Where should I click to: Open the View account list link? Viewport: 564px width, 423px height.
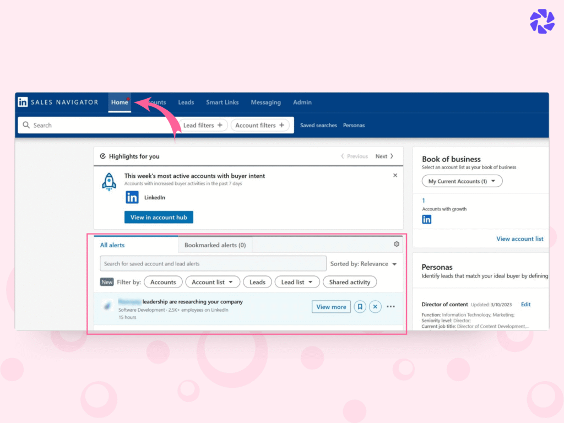[x=519, y=238]
